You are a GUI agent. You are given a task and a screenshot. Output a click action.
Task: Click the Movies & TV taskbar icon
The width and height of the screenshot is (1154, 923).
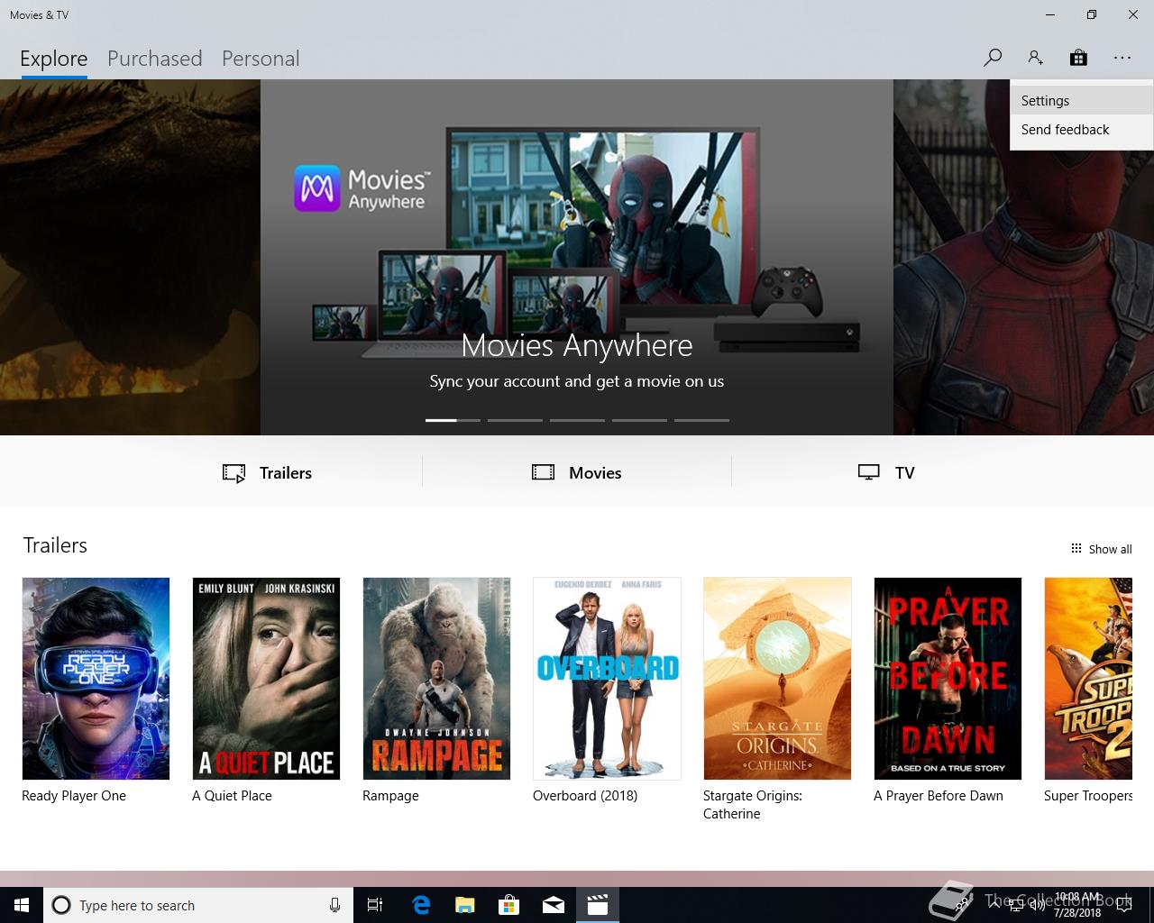[x=598, y=905]
